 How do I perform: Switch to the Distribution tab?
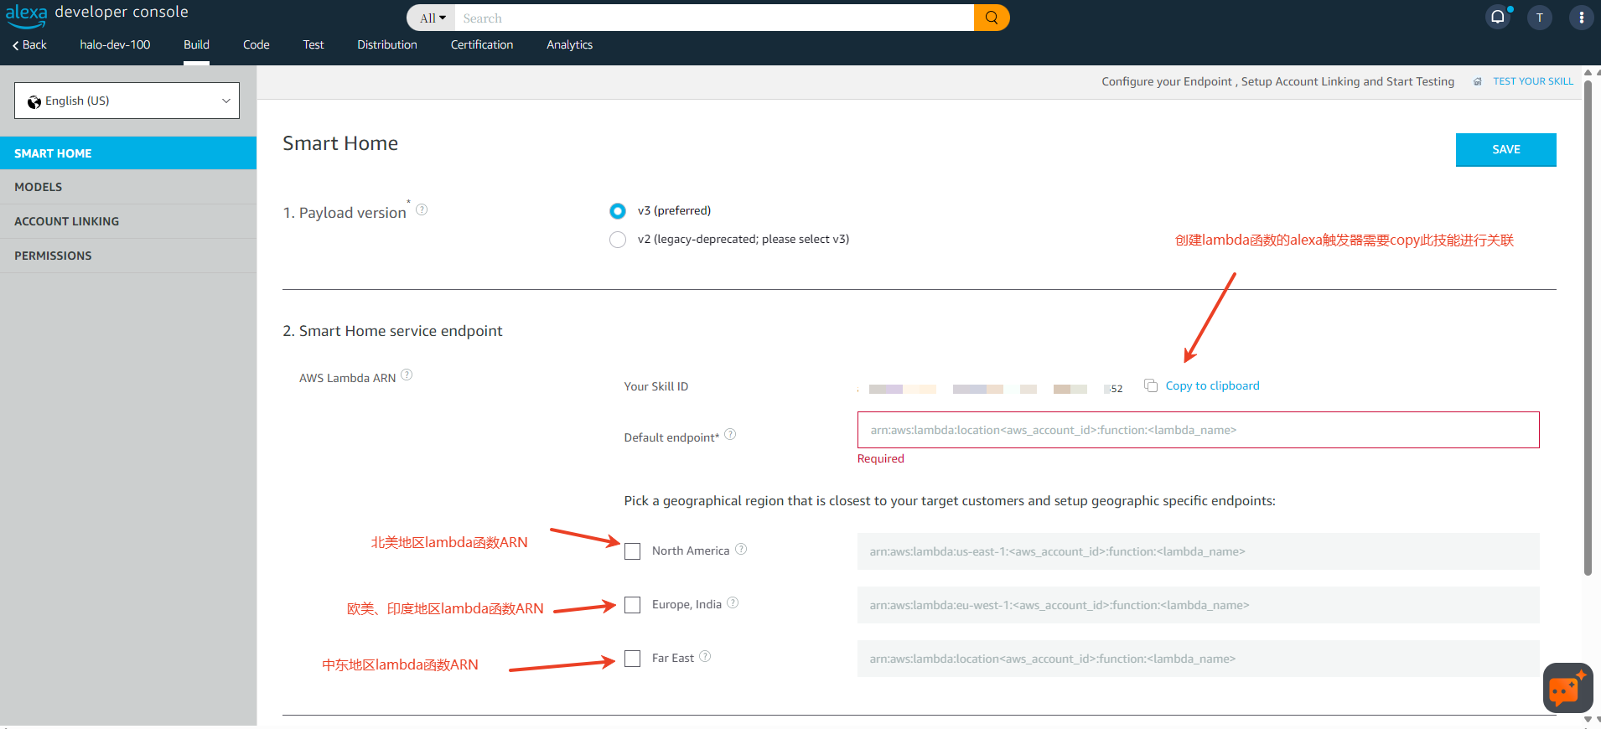pyautogui.click(x=387, y=45)
